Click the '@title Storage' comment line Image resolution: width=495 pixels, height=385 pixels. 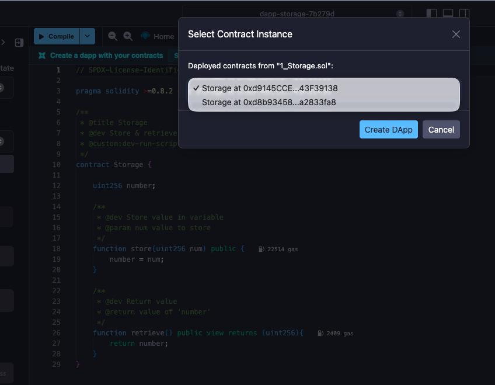point(114,123)
